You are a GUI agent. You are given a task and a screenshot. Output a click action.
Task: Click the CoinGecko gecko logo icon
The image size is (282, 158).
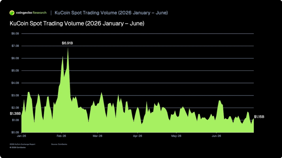pyautogui.click(x=12, y=13)
